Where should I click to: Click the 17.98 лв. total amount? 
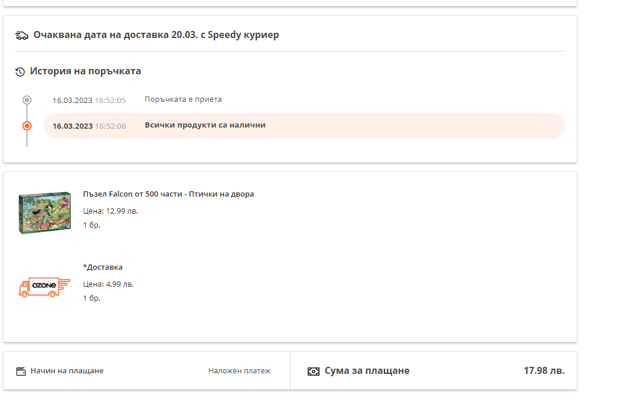pyautogui.click(x=544, y=370)
